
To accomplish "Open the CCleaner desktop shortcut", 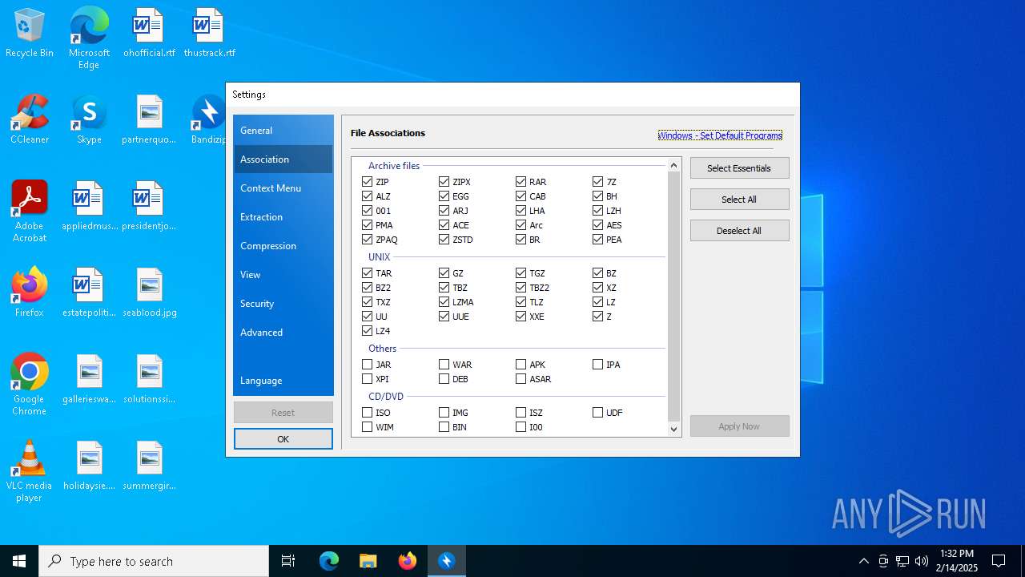I will tap(30, 120).
